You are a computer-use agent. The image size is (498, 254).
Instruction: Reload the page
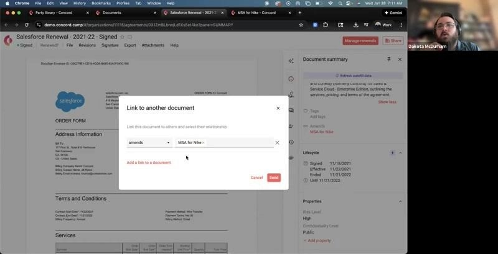[27, 25]
